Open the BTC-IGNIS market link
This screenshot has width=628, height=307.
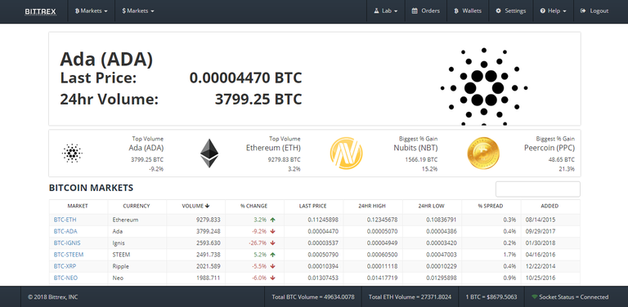(67, 243)
